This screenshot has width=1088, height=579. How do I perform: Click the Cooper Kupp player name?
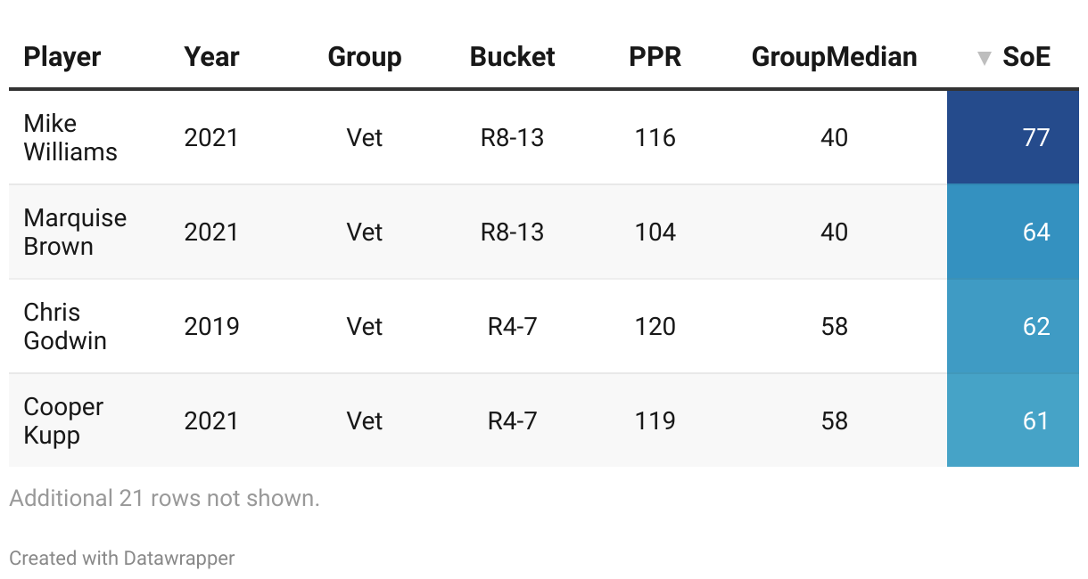63,420
